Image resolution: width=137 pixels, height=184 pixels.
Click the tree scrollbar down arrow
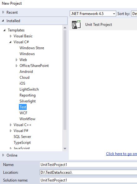[65, 149]
